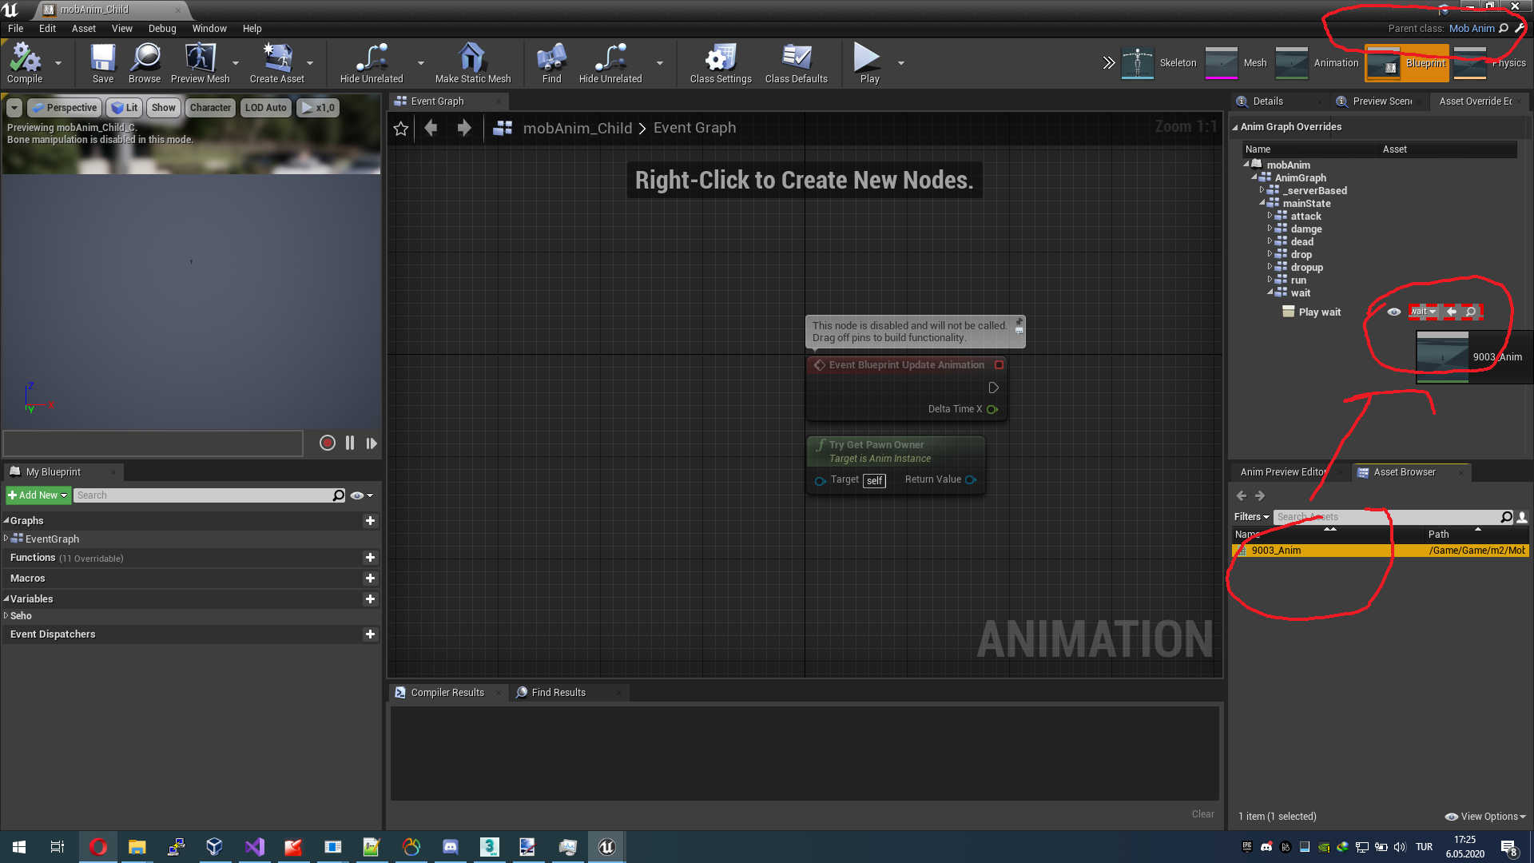Switch to Mesh editor mode
1534x863 pixels.
(x=1236, y=63)
